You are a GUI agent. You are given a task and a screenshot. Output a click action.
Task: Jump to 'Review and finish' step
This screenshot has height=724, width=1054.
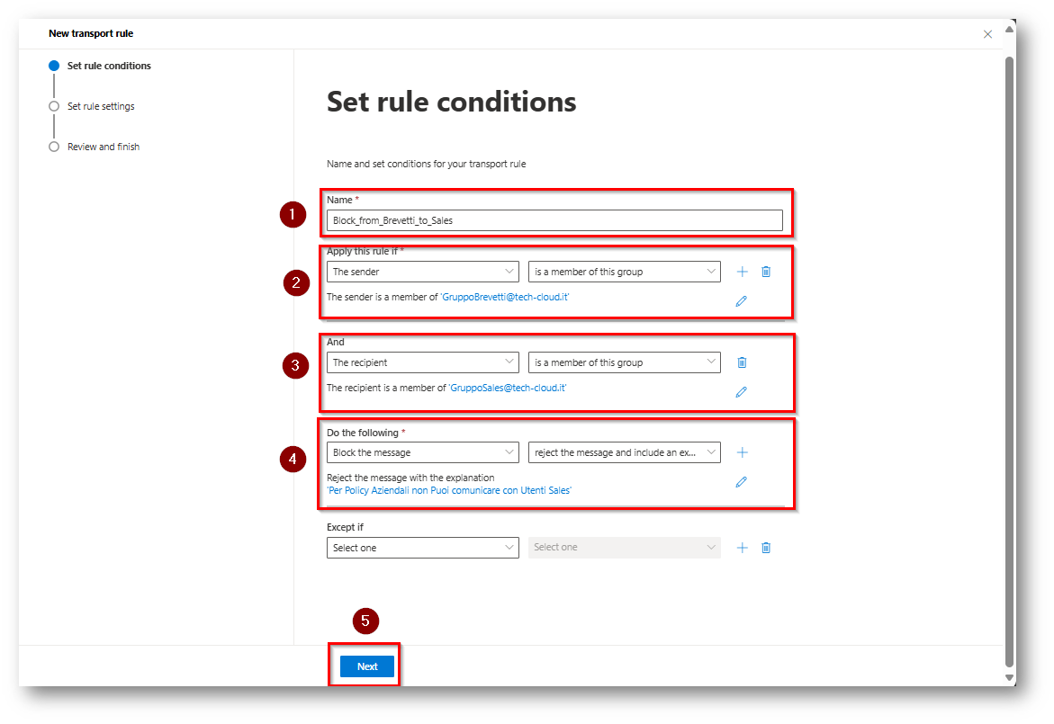click(104, 147)
